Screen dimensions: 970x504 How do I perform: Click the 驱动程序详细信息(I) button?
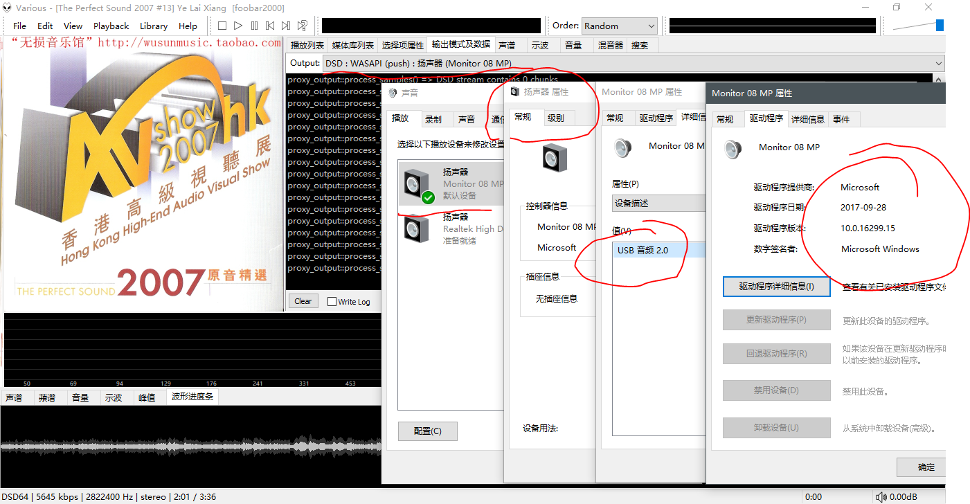coord(775,286)
